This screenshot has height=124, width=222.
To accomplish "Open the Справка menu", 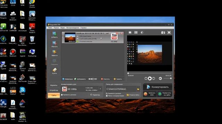I will coord(84,28).
